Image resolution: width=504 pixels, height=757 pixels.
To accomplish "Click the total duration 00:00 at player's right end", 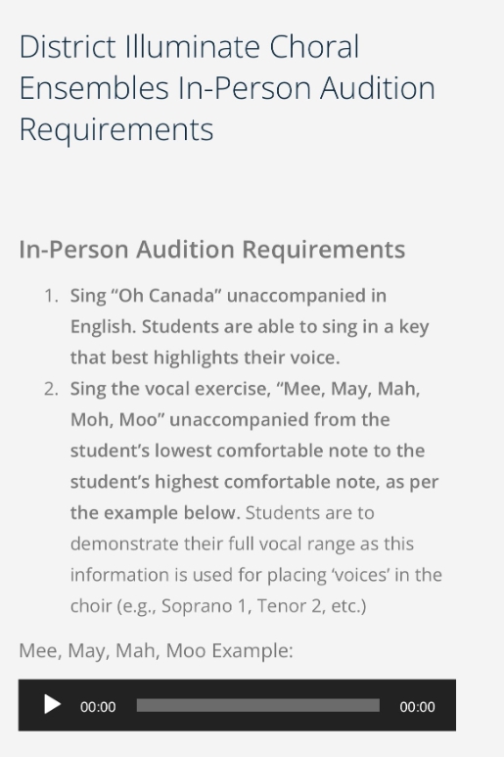I will pos(417,707).
